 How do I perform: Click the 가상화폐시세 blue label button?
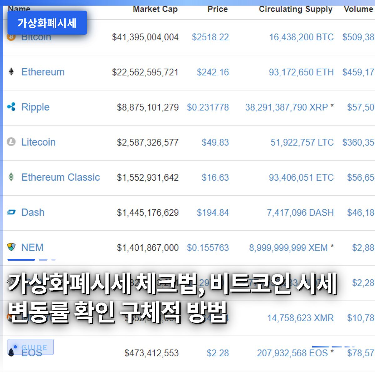47,23
